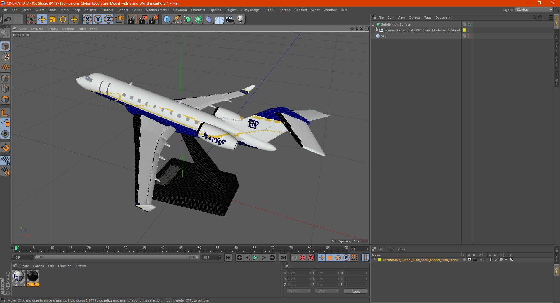Click Record Active Objects button
The width and height of the screenshot is (560, 303).
[x=294, y=258]
